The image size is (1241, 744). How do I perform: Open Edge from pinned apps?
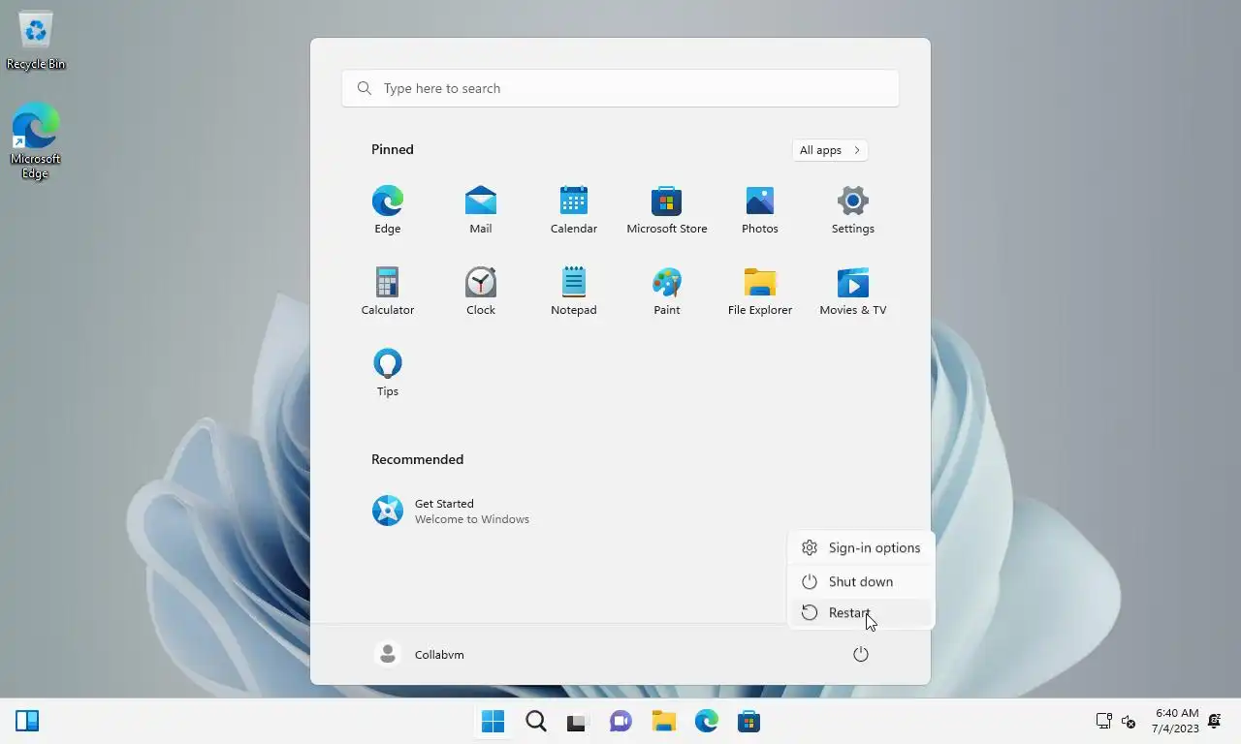click(x=388, y=209)
